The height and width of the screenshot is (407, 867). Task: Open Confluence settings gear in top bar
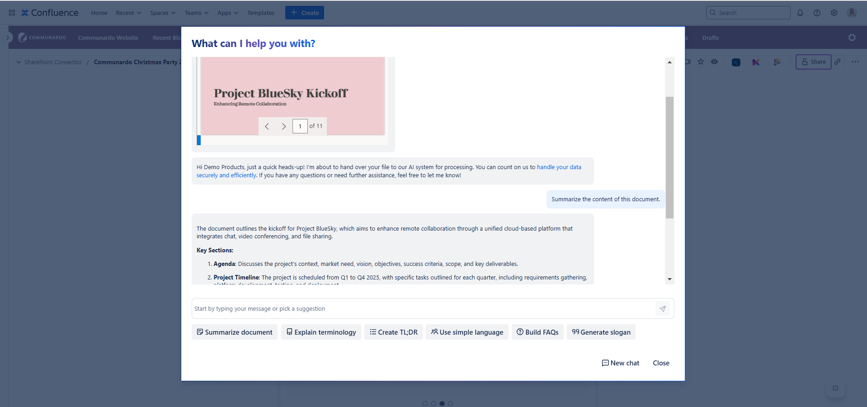pyautogui.click(x=834, y=13)
